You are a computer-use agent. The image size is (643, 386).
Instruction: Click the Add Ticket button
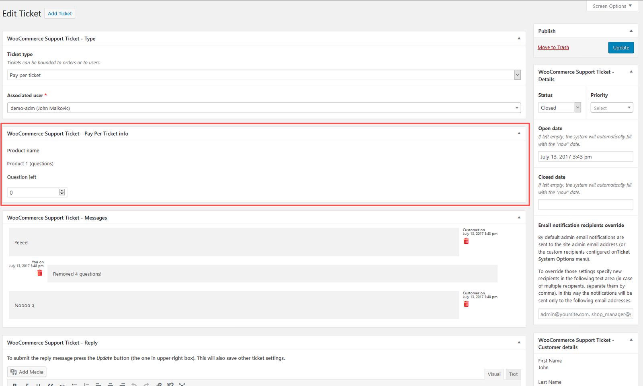click(x=59, y=14)
